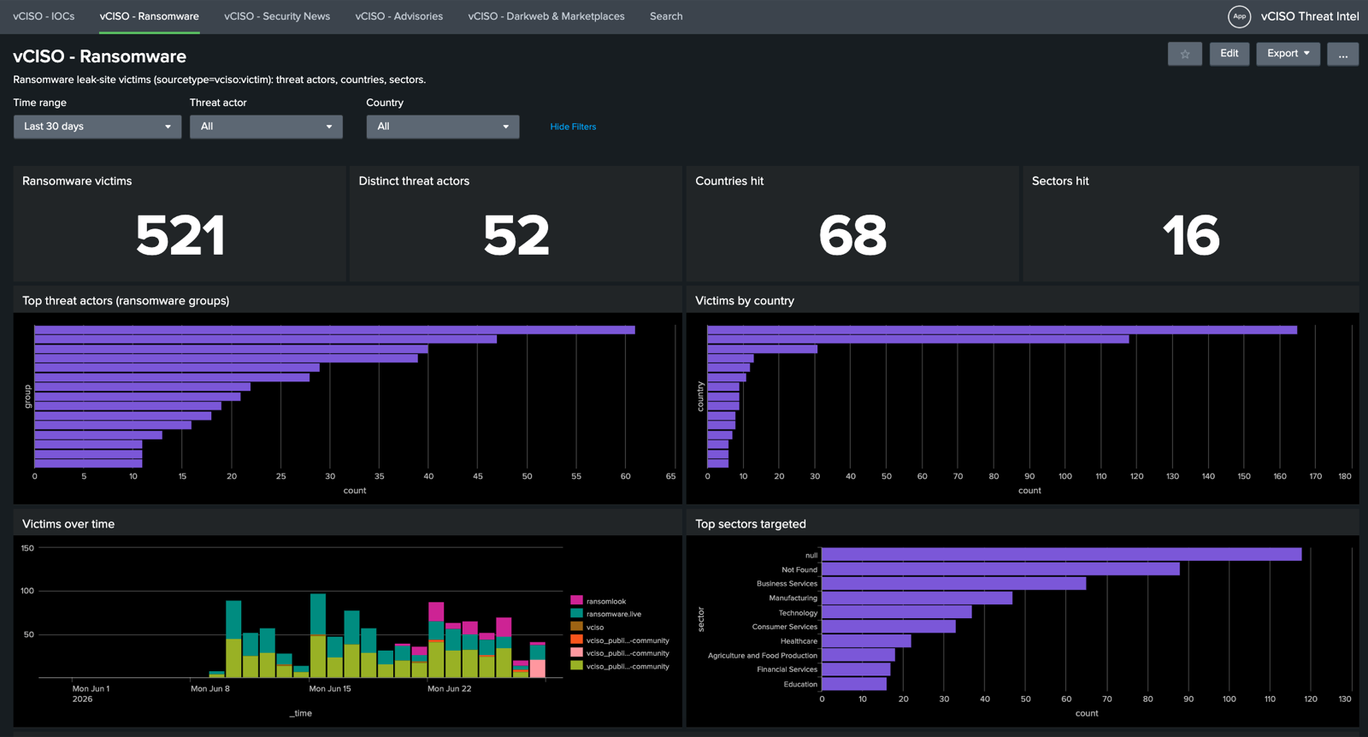Open vCISO - Darkweb & Marketplaces tab
This screenshot has height=737, width=1368.
[x=546, y=16]
